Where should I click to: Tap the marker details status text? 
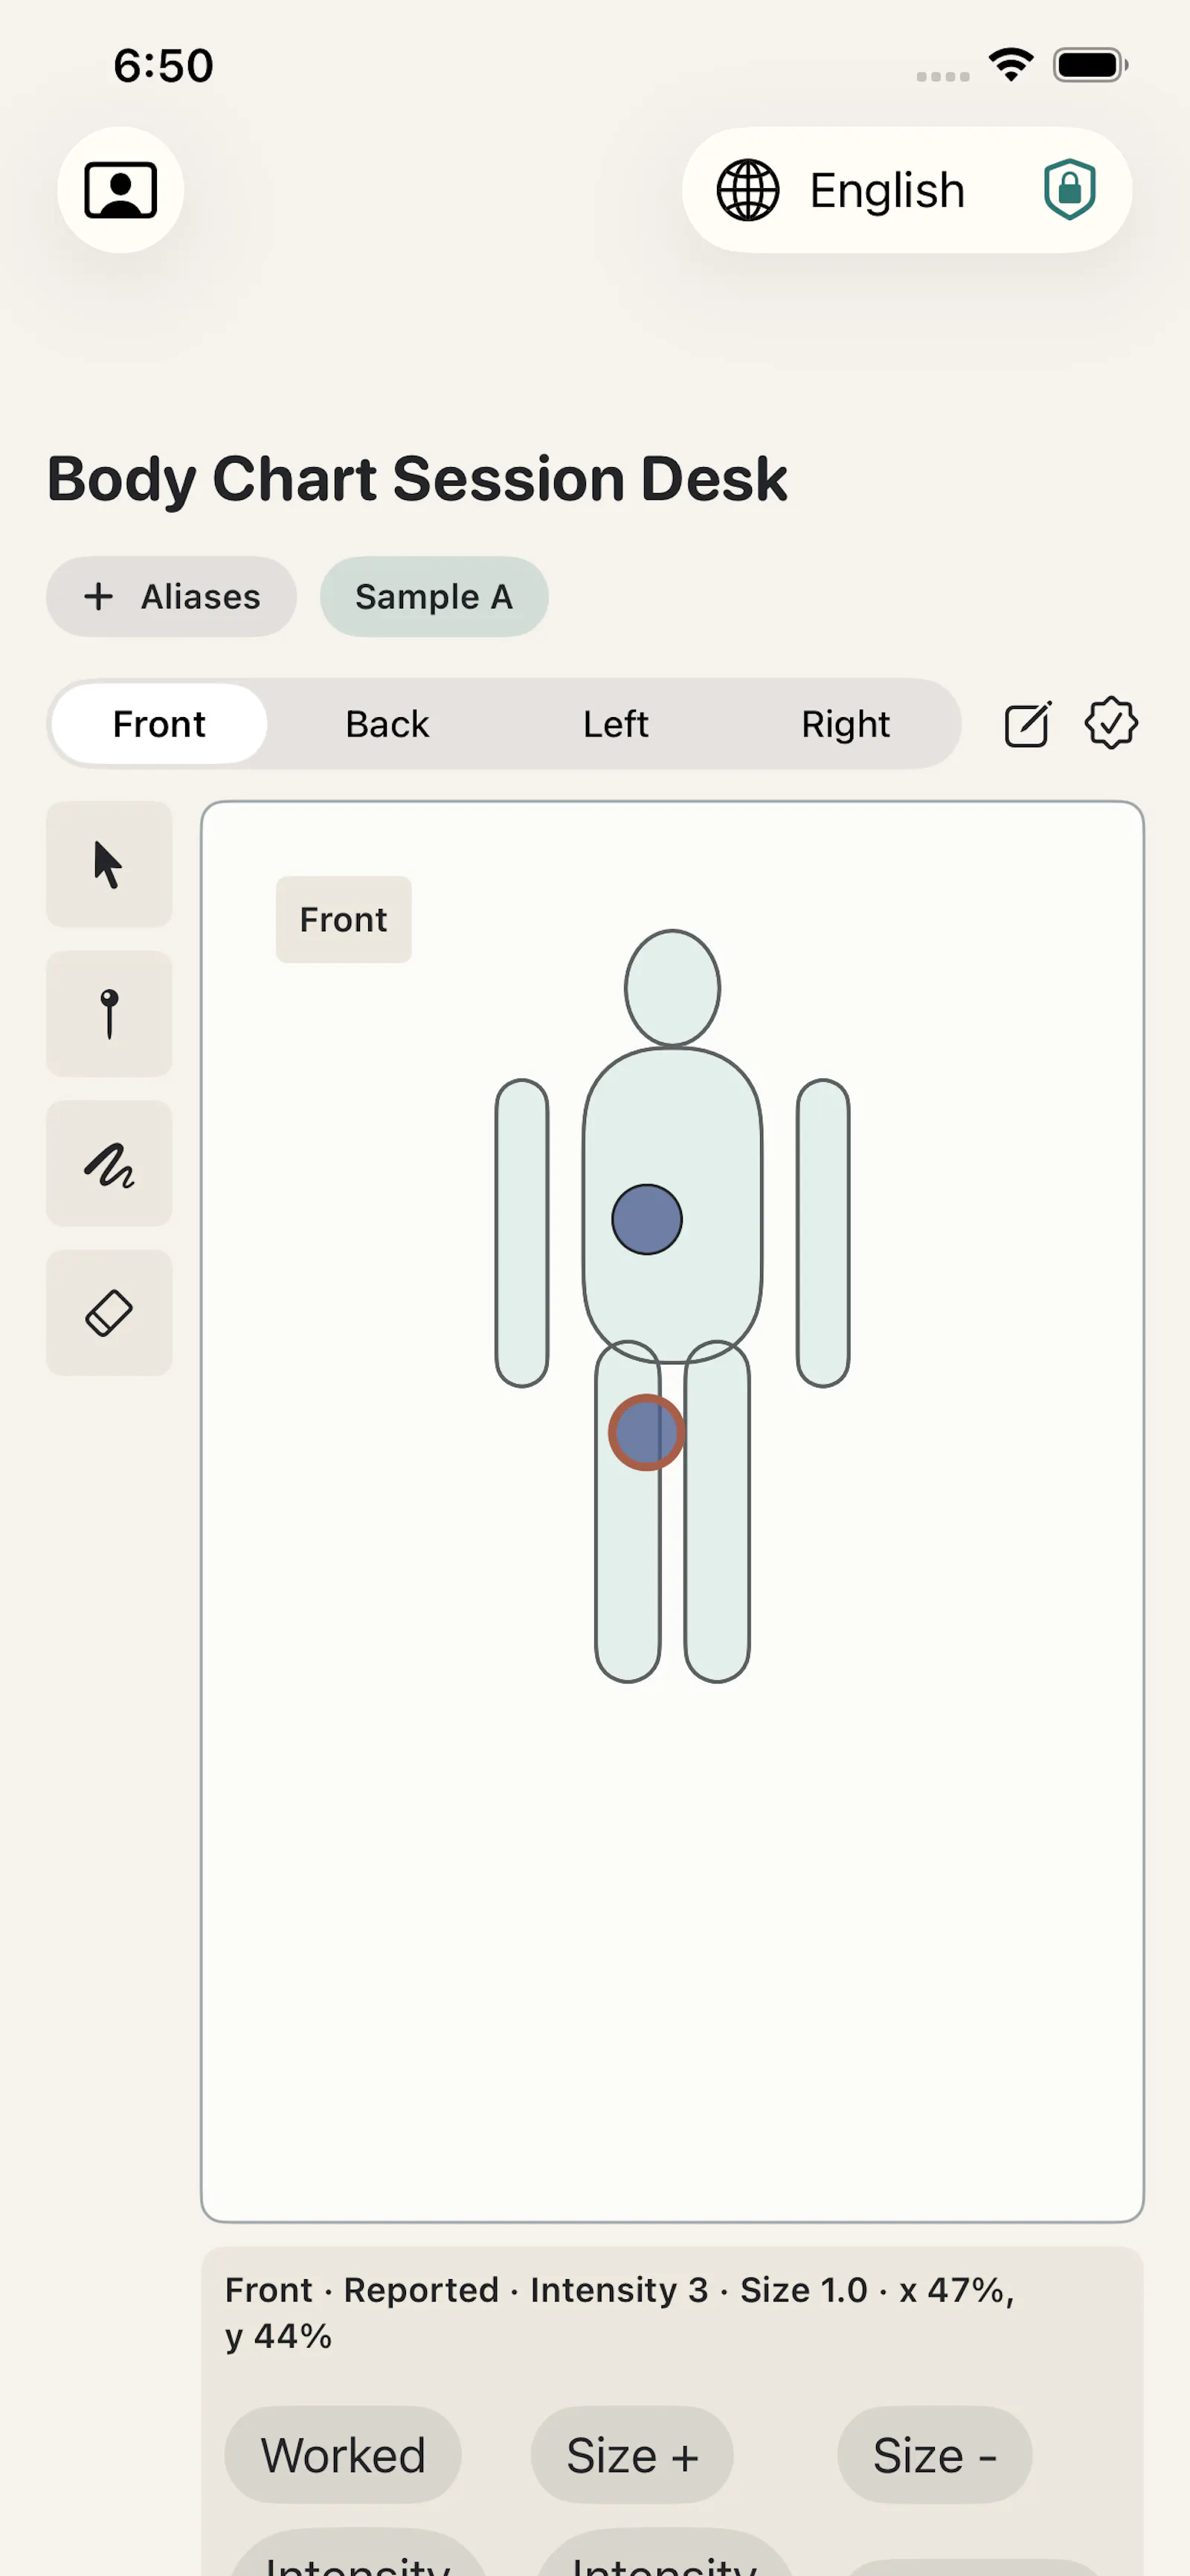click(x=620, y=2313)
